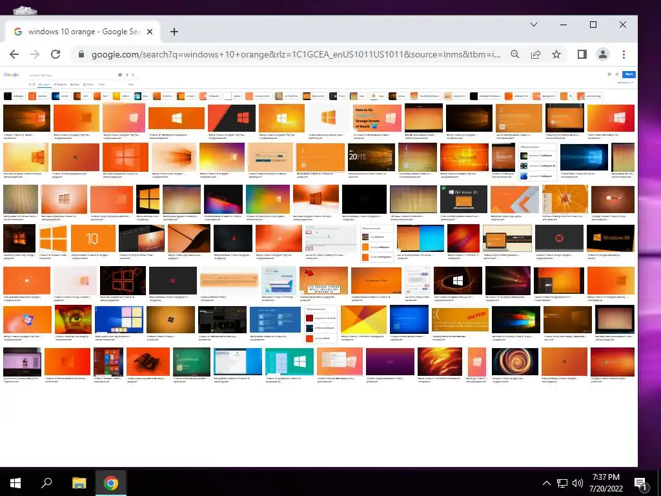
Task: Open the Tools filter options
Action: click(x=131, y=85)
